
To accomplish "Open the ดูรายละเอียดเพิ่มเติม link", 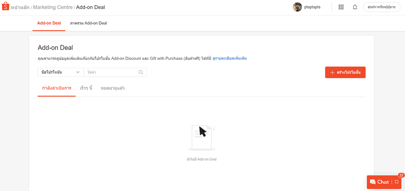I will pyautogui.click(x=230, y=58).
